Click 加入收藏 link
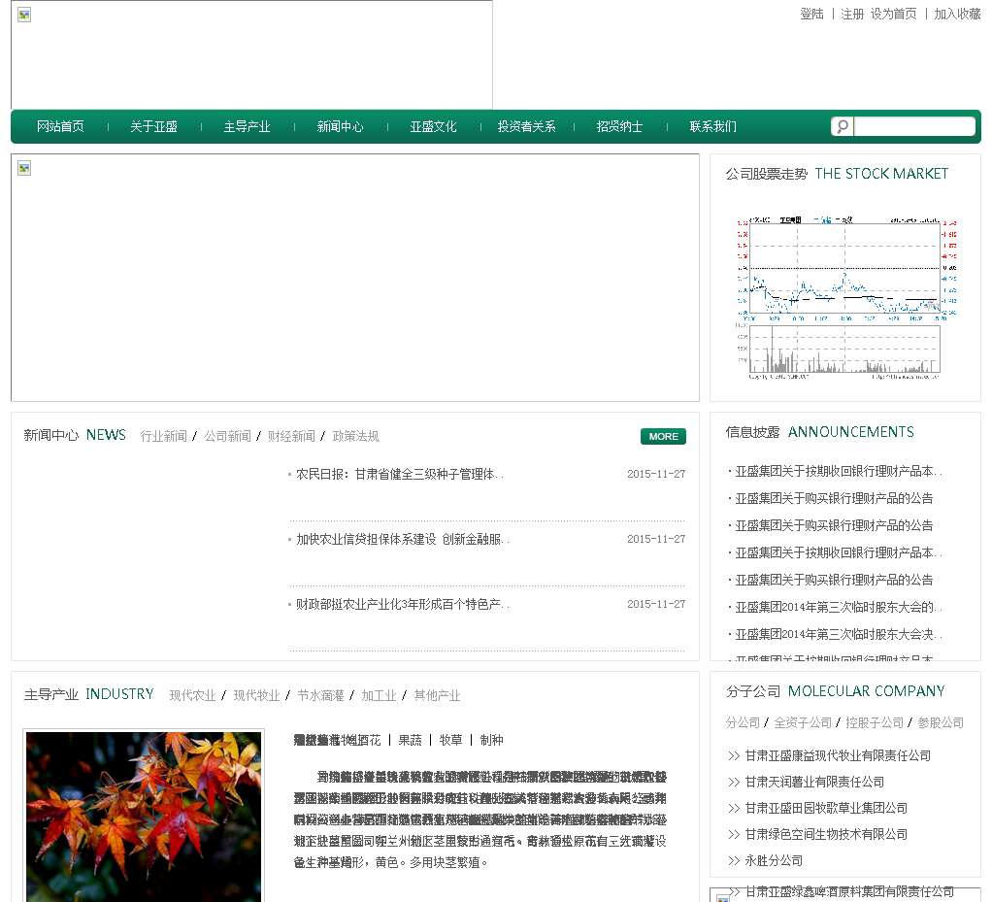Image resolution: width=992 pixels, height=902 pixels. [x=957, y=14]
